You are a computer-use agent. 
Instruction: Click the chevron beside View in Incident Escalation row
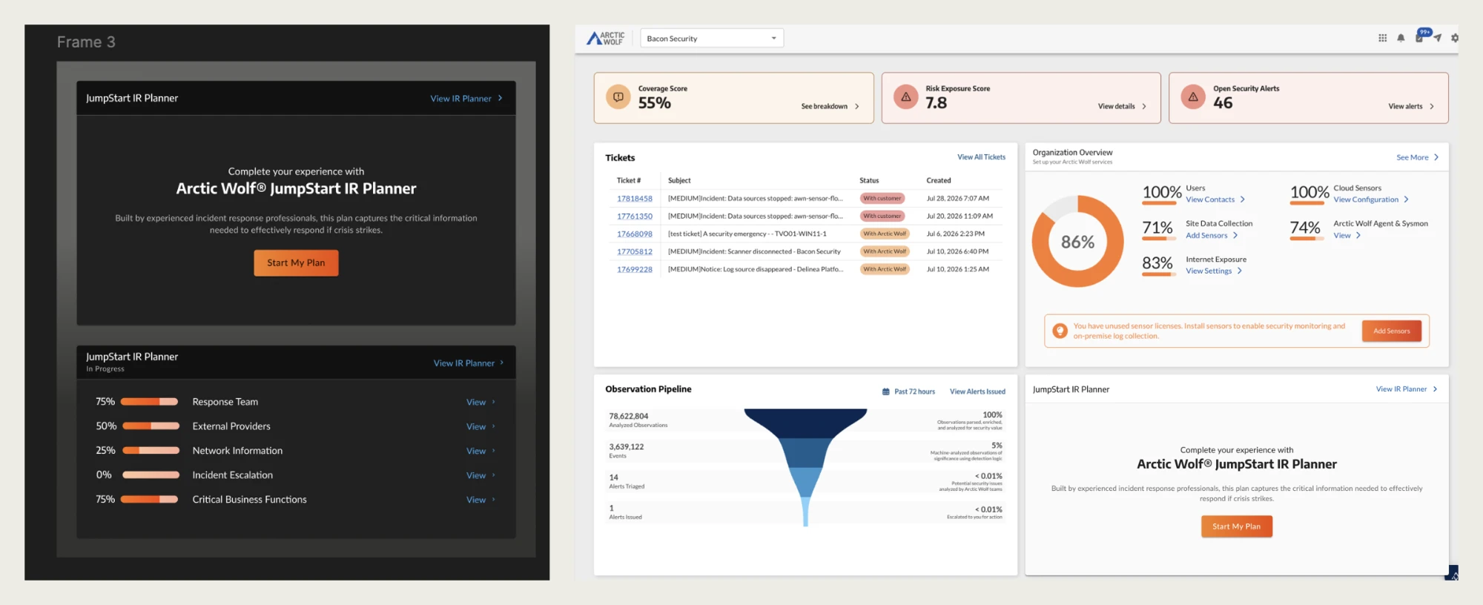coord(494,475)
